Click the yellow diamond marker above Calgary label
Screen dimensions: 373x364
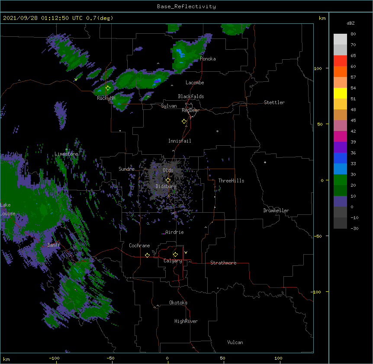point(175,255)
